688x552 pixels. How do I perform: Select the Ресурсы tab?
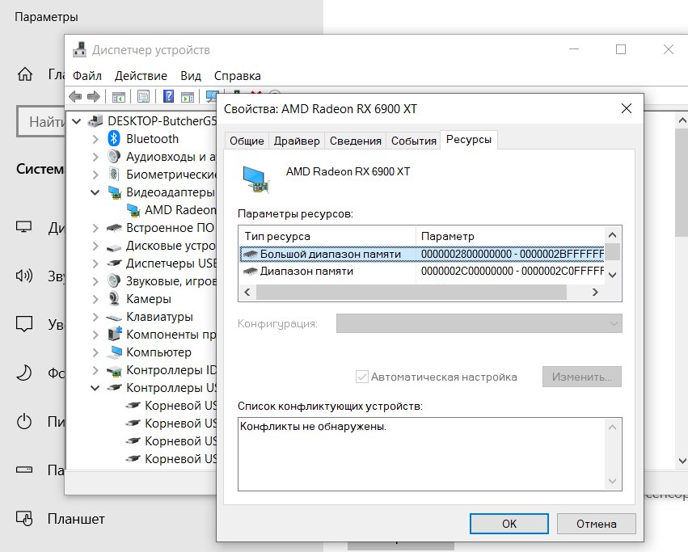pos(469,140)
